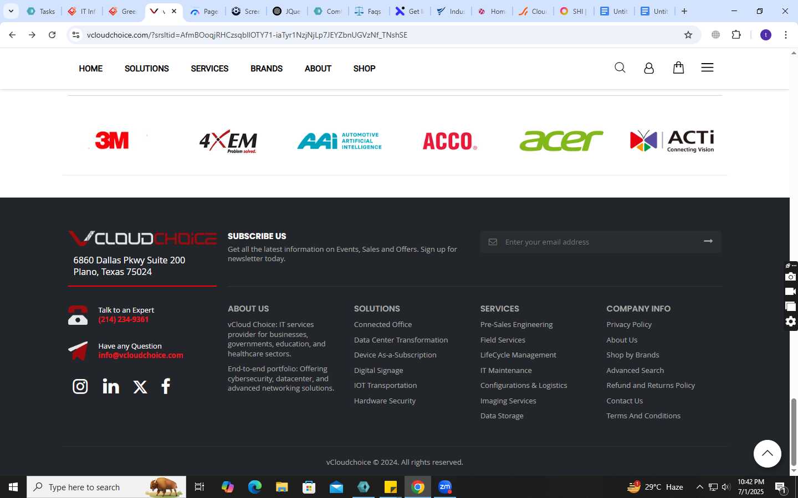
Task: Click the user account icon in header
Action: coord(649,68)
